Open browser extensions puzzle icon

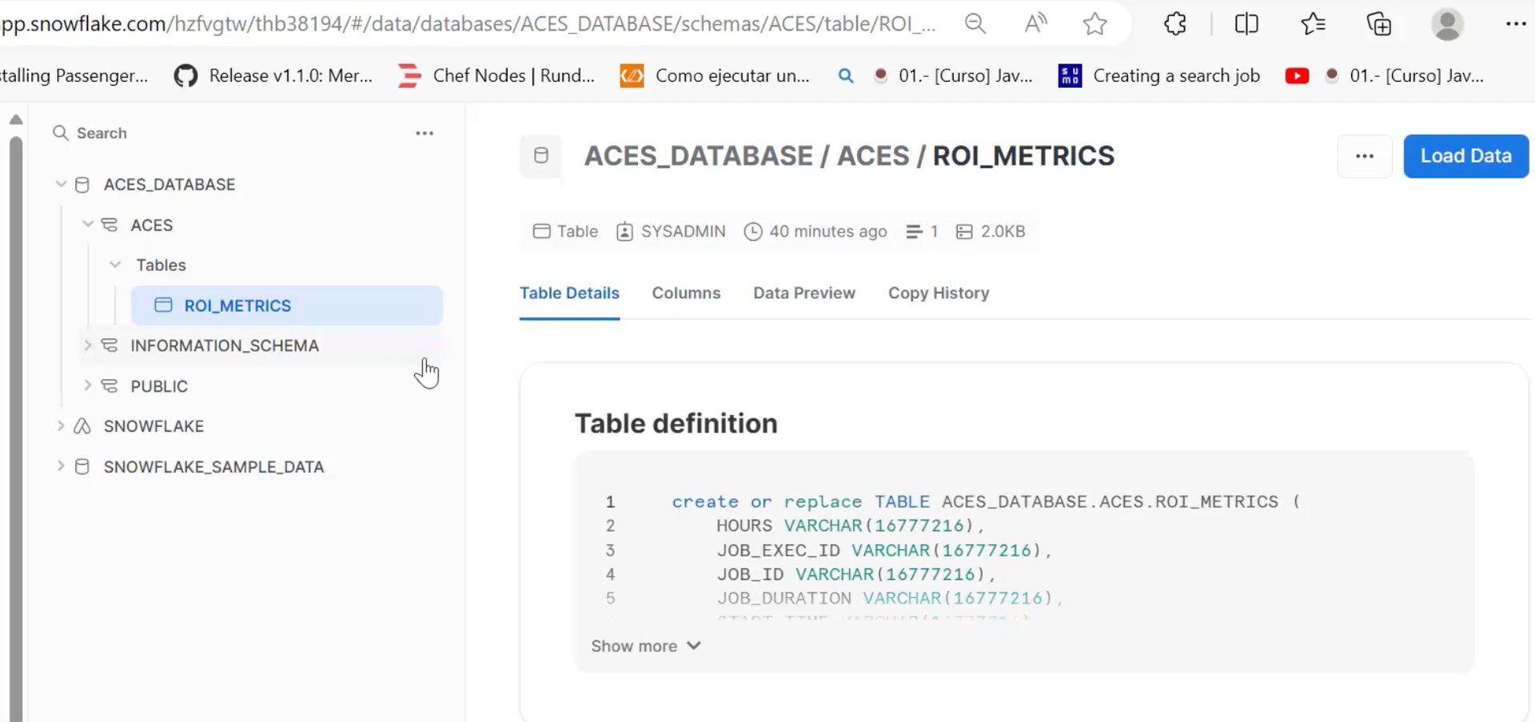(1174, 24)
